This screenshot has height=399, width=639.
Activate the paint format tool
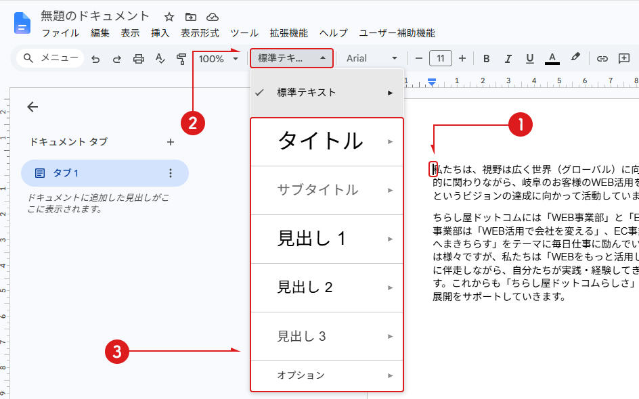tap(181, 59)
